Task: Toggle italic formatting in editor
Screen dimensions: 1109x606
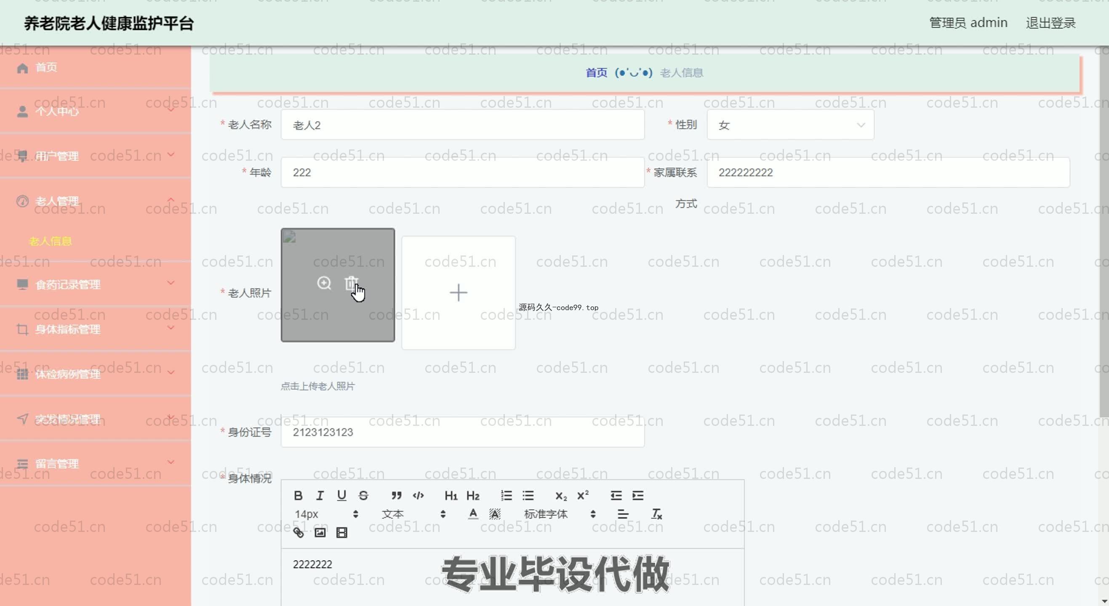Action: coord(320,495)
